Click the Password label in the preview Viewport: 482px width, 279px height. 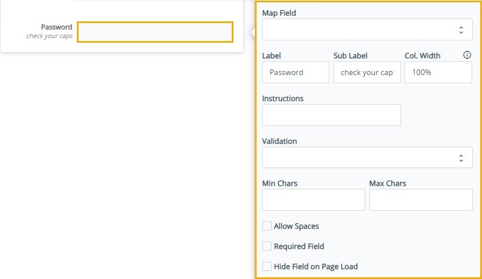pos(57,27)
